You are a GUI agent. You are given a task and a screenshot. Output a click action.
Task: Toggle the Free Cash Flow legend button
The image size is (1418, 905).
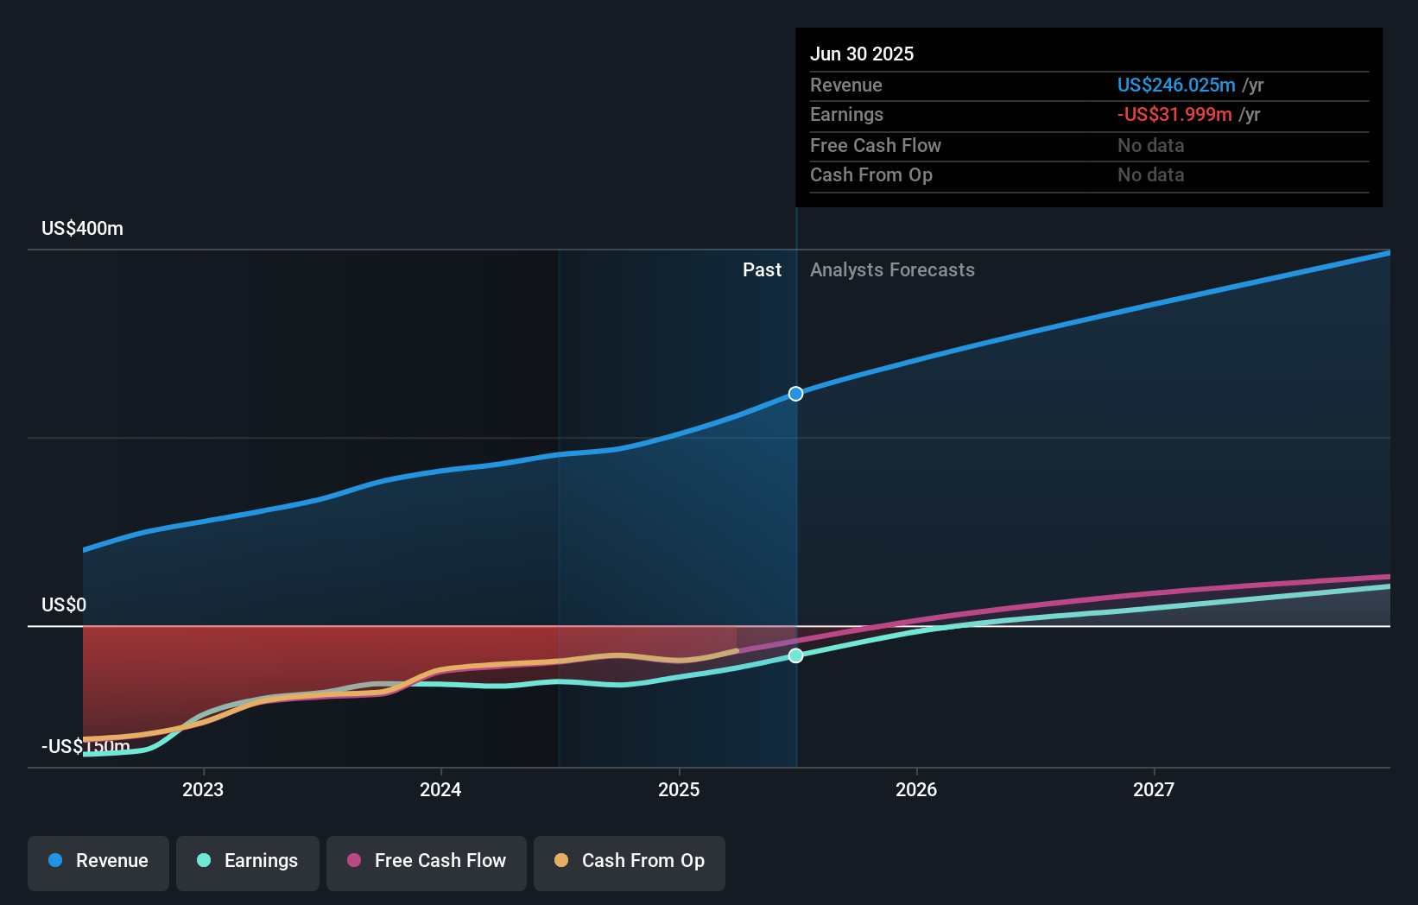pos(427,863)
